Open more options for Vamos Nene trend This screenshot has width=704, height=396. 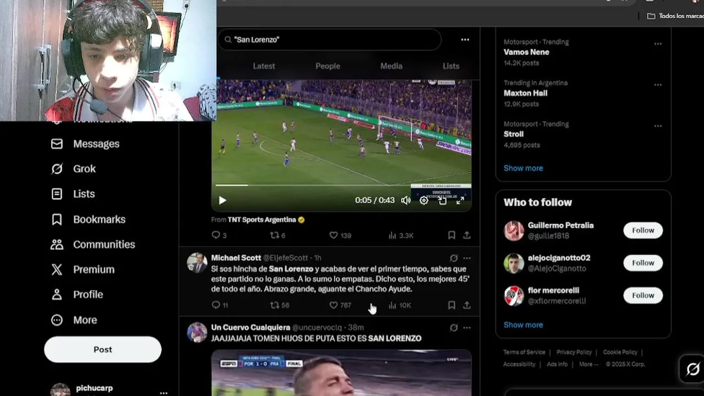[x=658, y=43]
